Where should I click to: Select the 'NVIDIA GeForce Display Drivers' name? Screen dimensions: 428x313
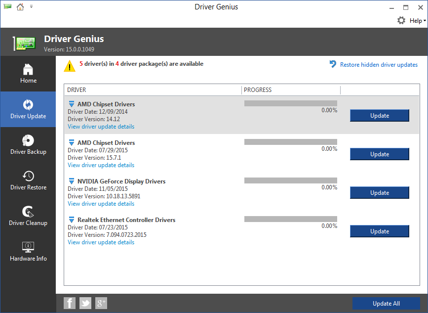click(121, 181)
